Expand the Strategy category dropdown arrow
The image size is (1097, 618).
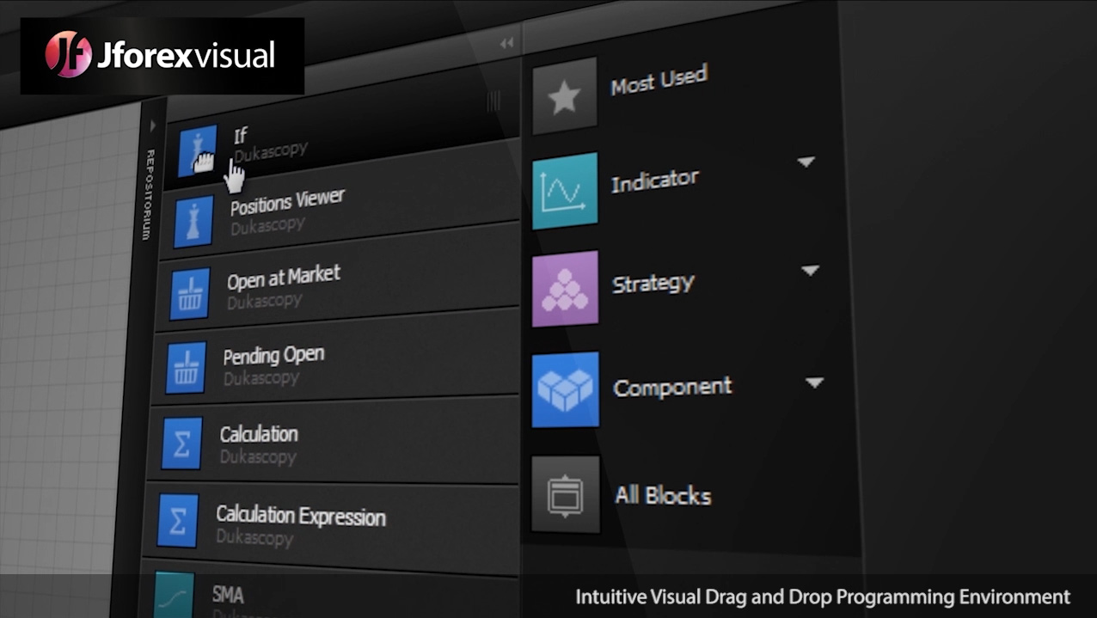pos(810,271)
